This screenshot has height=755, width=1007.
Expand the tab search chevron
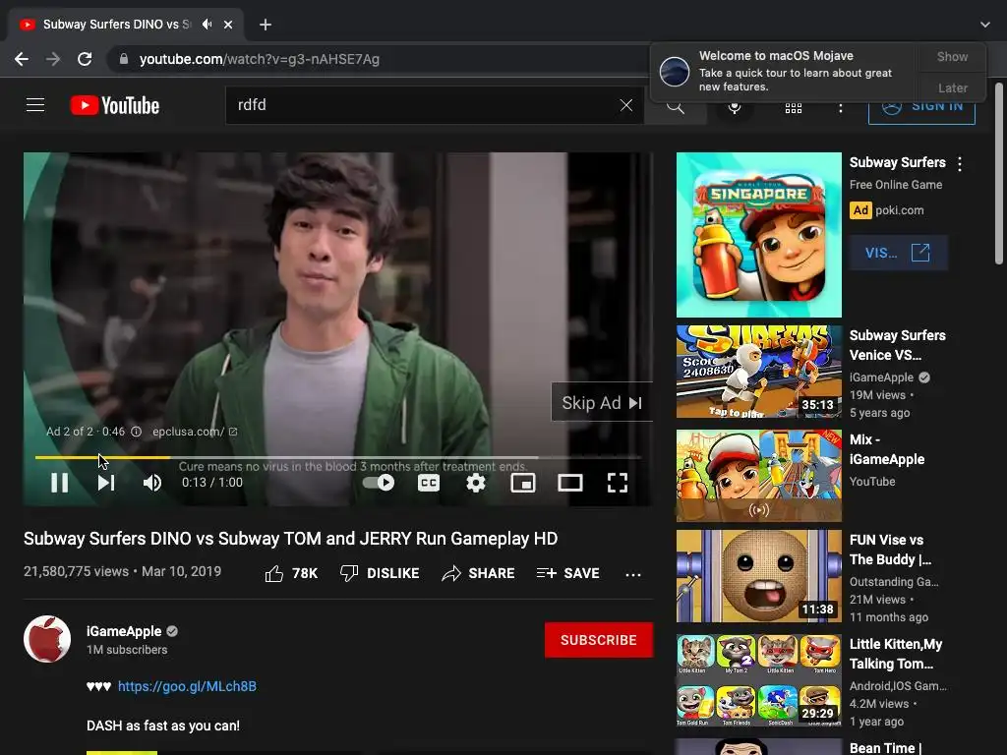coord(985,25)
